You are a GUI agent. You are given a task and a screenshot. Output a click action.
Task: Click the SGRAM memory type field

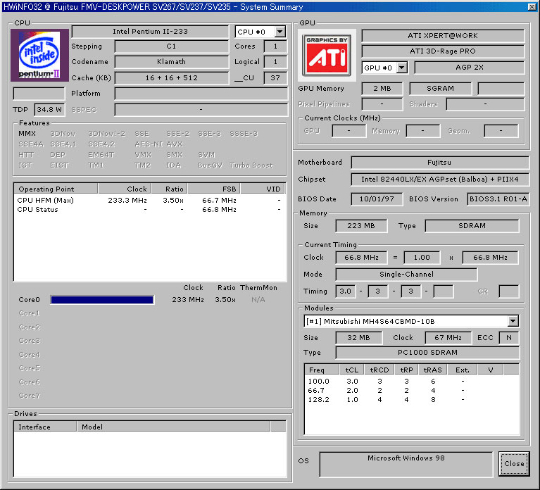point(440,89)
